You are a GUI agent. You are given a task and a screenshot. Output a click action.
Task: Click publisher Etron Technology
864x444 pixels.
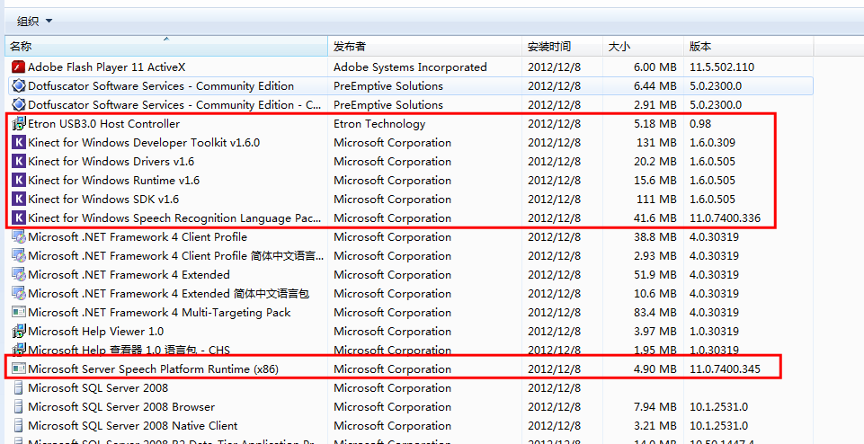tap(379, 124)
